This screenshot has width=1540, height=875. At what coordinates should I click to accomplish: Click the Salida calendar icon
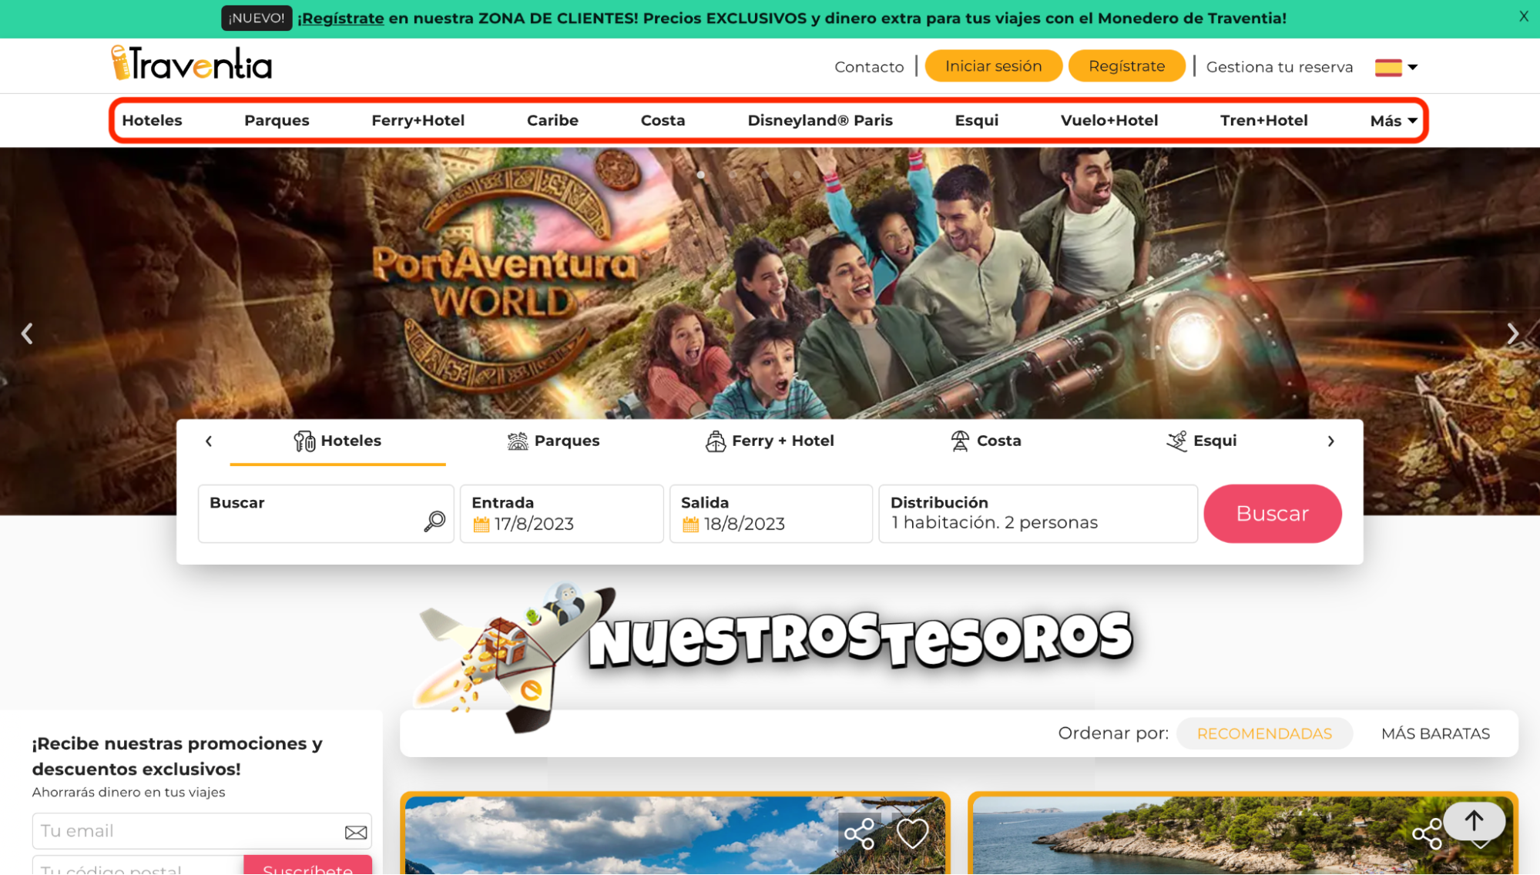(x=691, y=525)
